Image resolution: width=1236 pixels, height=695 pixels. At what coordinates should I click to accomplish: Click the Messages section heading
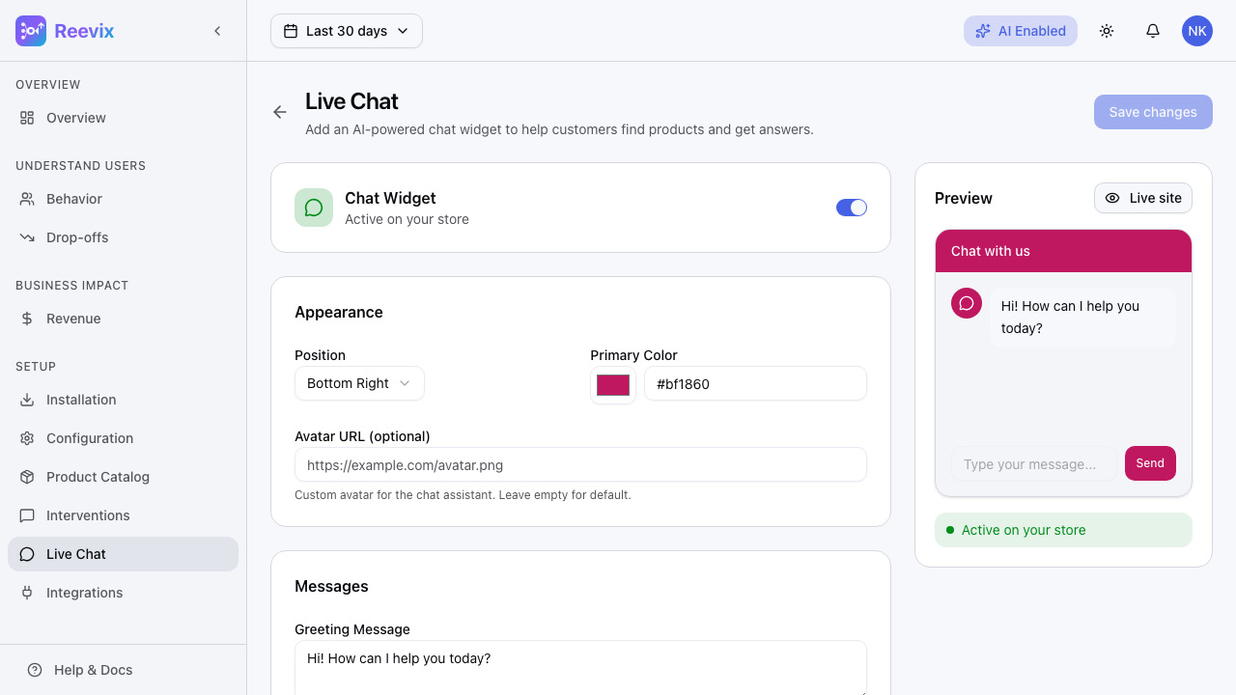pos(331,586)
